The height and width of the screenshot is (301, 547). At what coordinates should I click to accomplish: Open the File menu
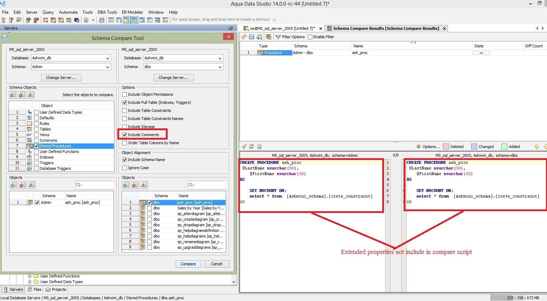pos(5,12)
